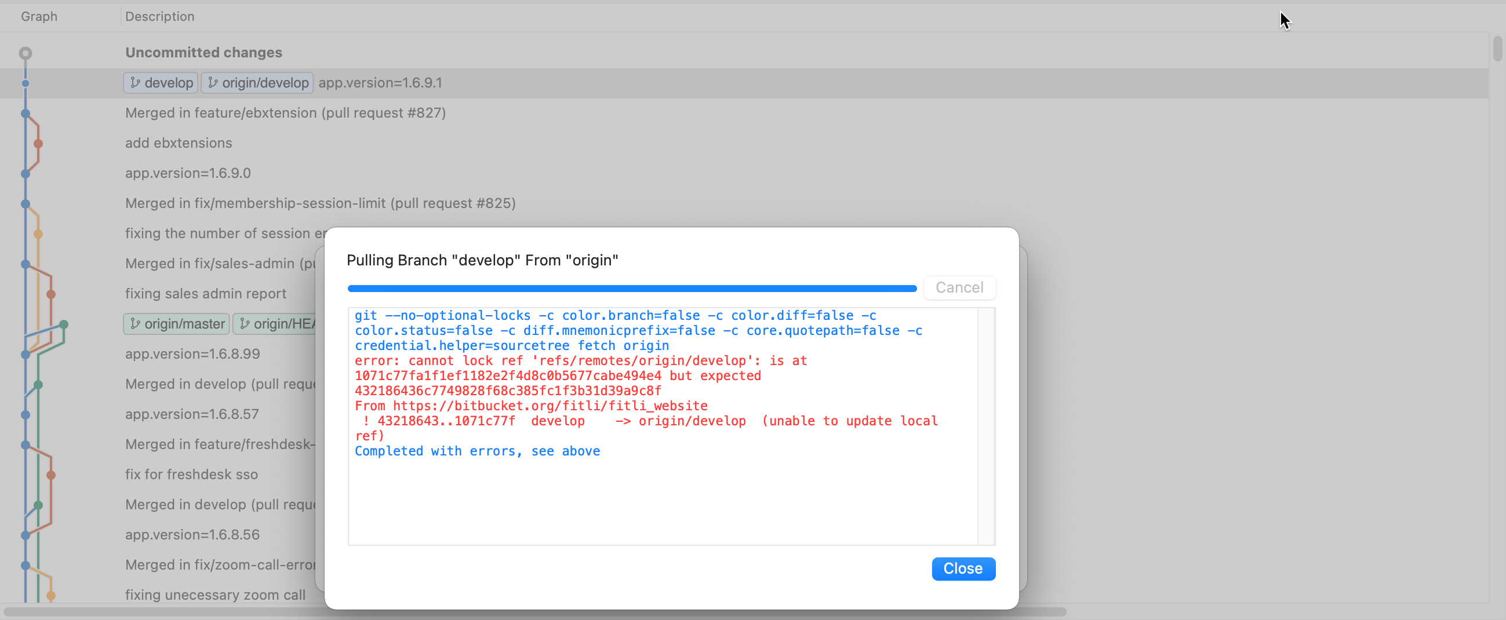Viewport: 1506px width, 620px height.
Task: Select commit 'app.version=1.6.8.99'
Action: click(x=192, y=354)
